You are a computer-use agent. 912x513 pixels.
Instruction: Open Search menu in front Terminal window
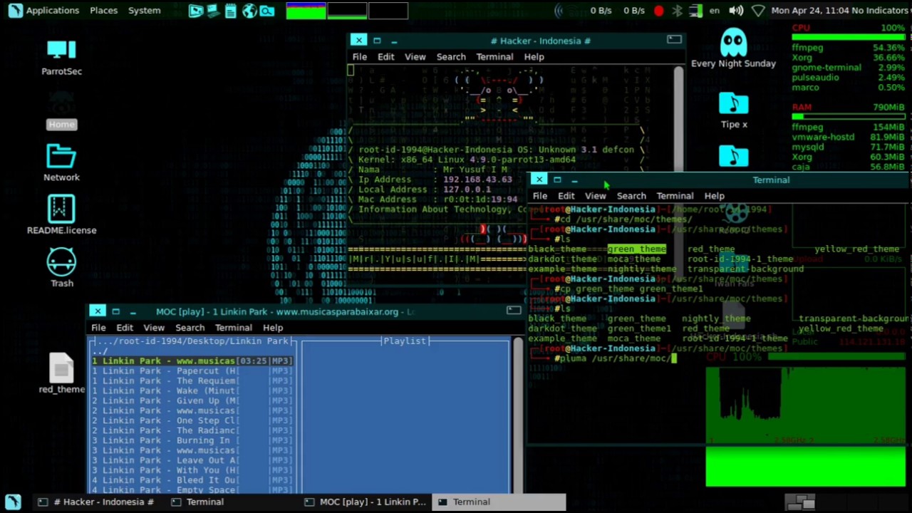click(631, 196)
